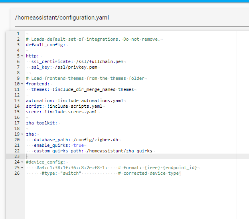The width and height of the screenshot is (249, 219).
Task: Collapse the http: block fold arrow
Action: tap(22, 56)
